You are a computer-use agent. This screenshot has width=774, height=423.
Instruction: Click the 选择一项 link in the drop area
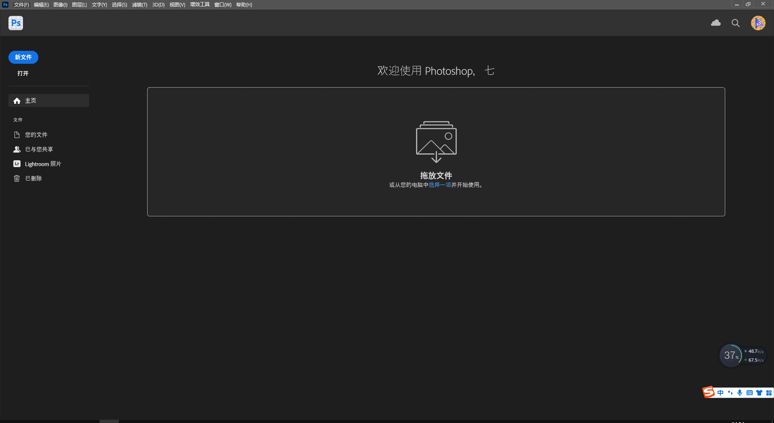(440, 185)
